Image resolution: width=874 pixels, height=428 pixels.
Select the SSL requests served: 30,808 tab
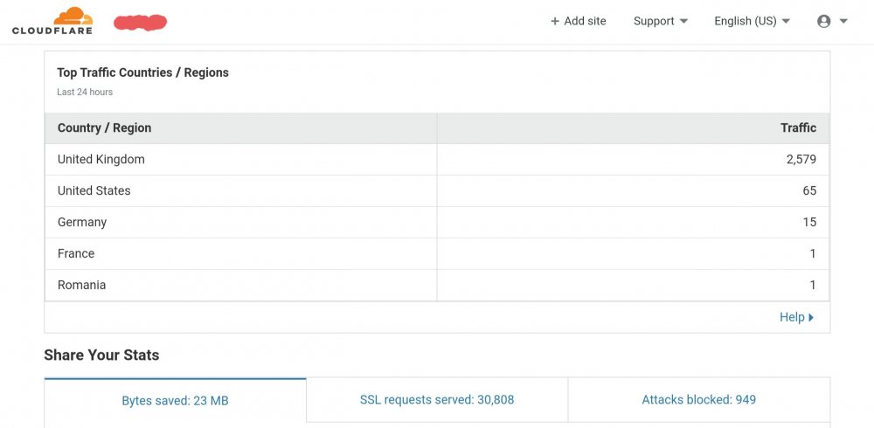[437, 399]
